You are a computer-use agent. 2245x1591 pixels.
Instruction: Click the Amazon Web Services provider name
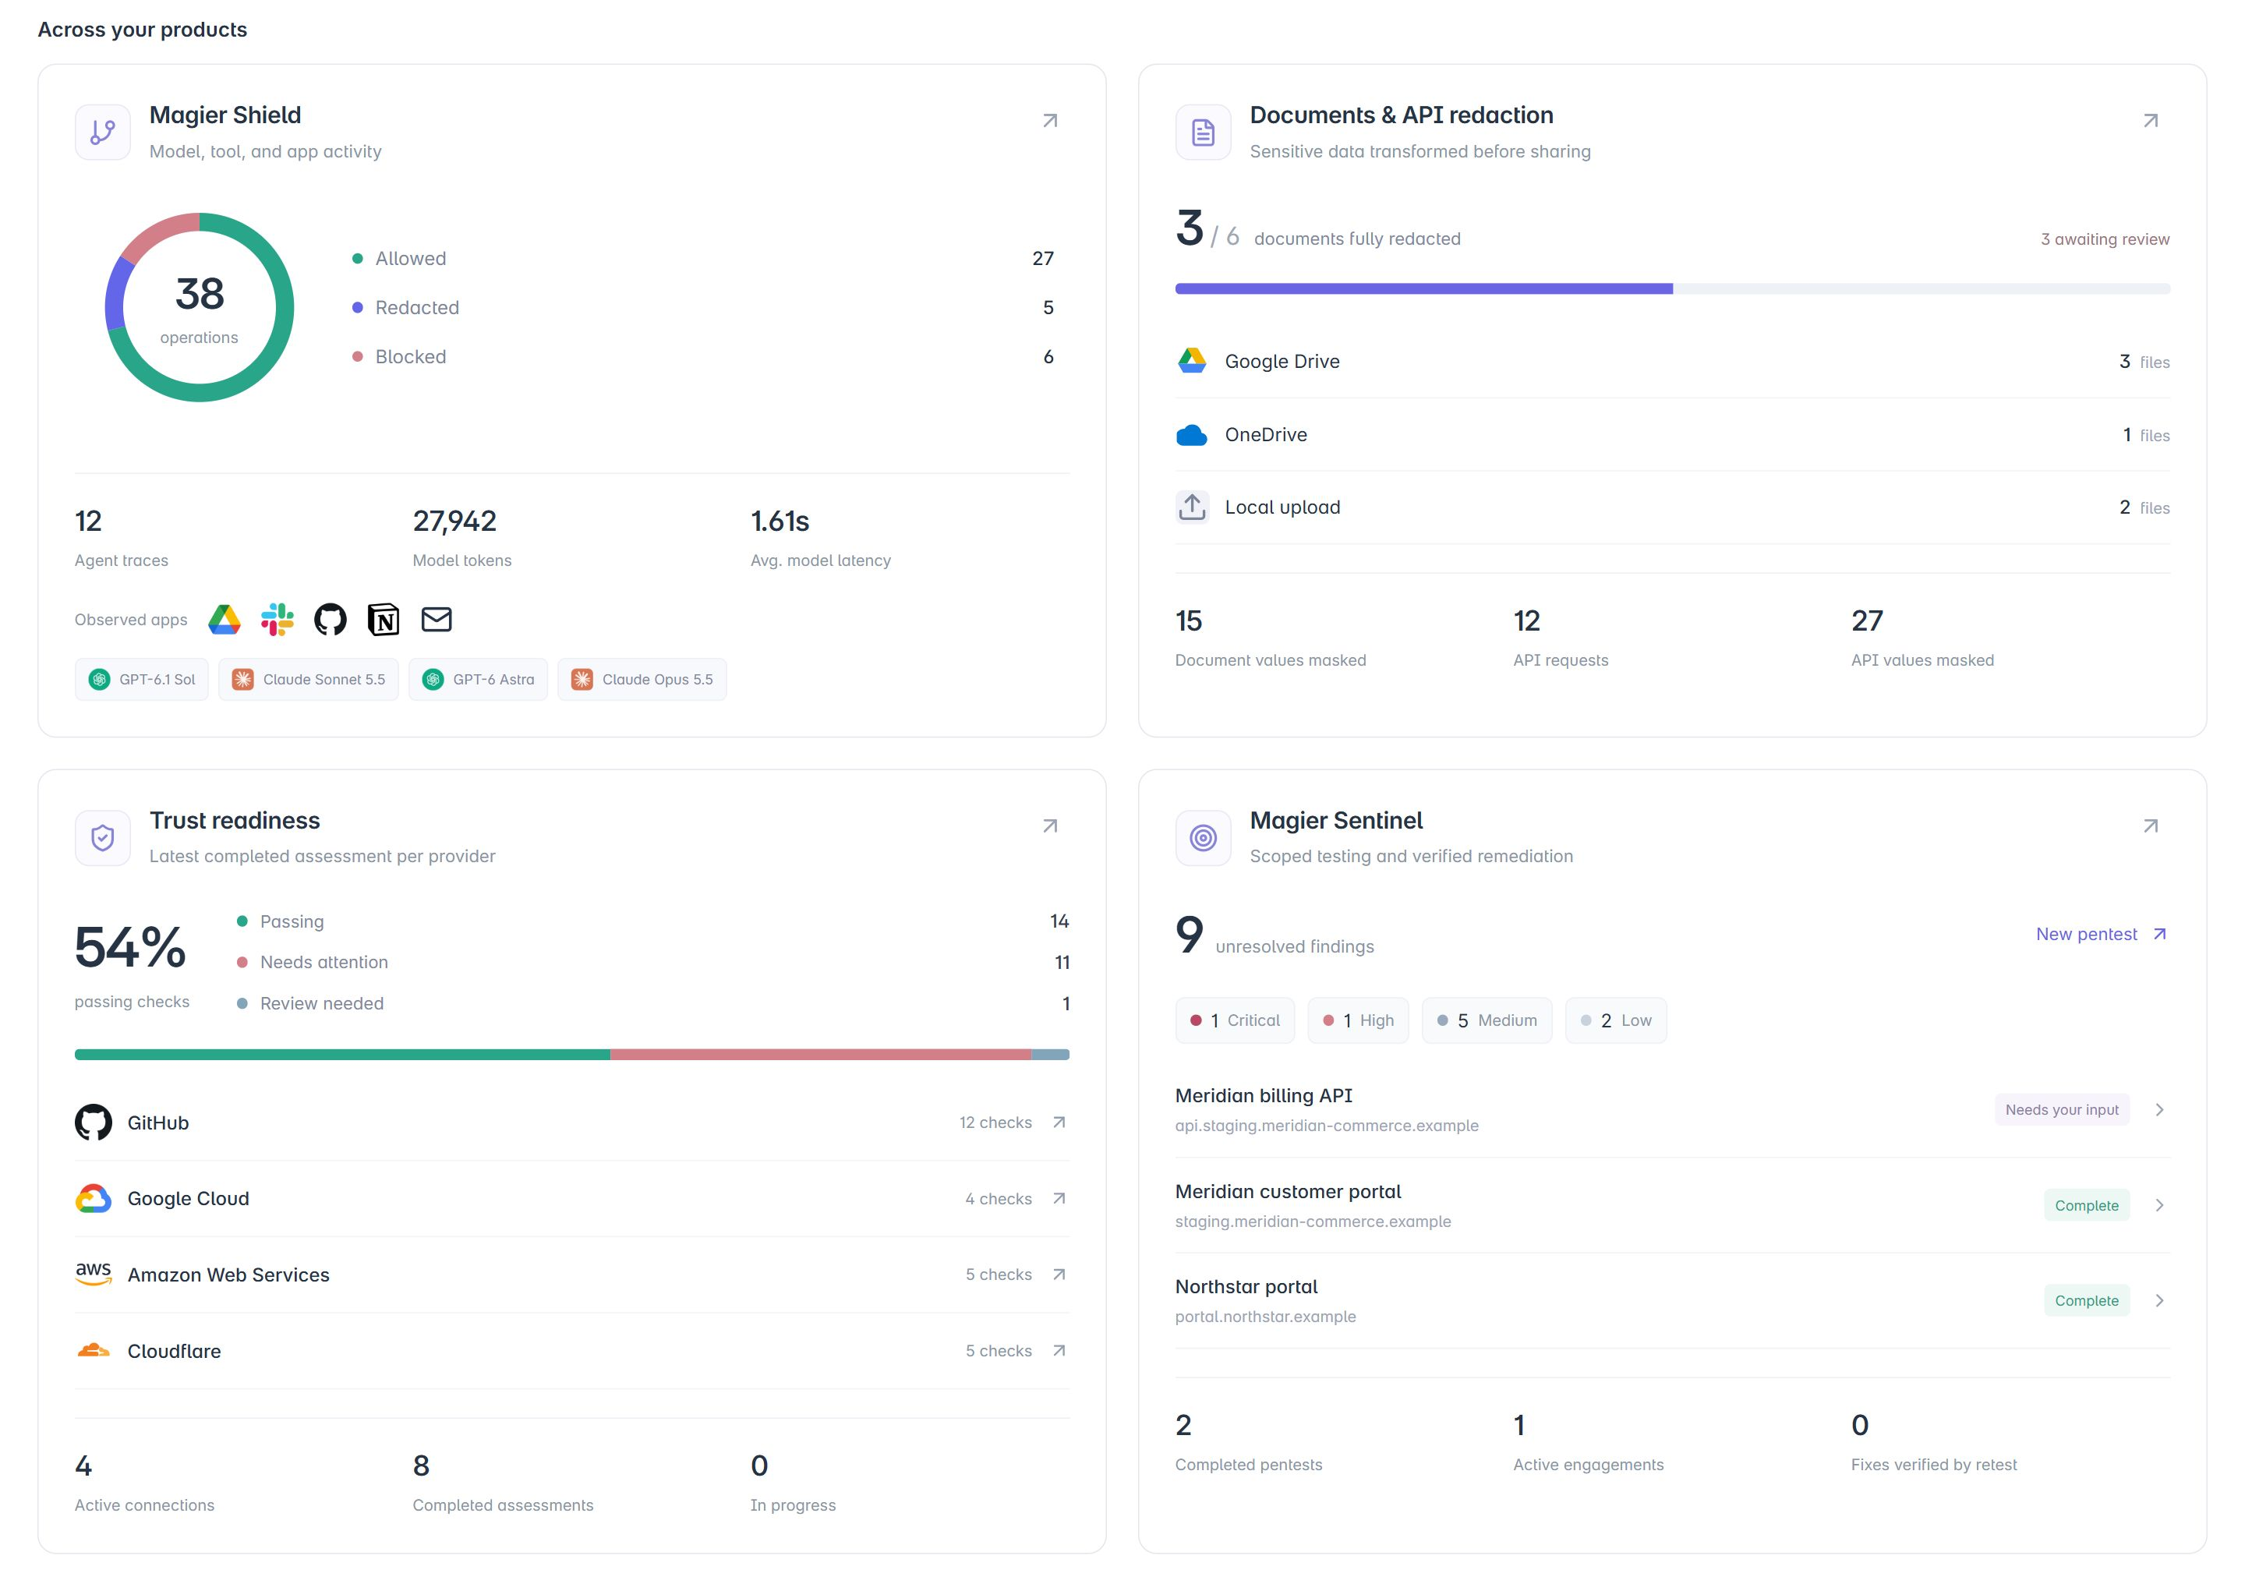(x=228, y=1275)
